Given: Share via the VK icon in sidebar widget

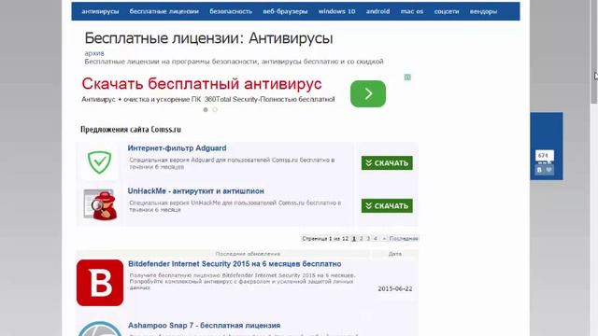Looking at the screenshot, I should click(x=539, y=170).
